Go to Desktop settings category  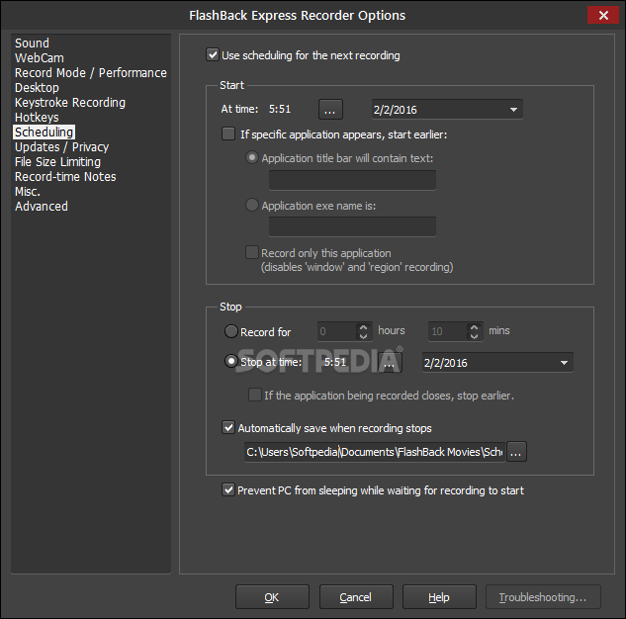37,87
